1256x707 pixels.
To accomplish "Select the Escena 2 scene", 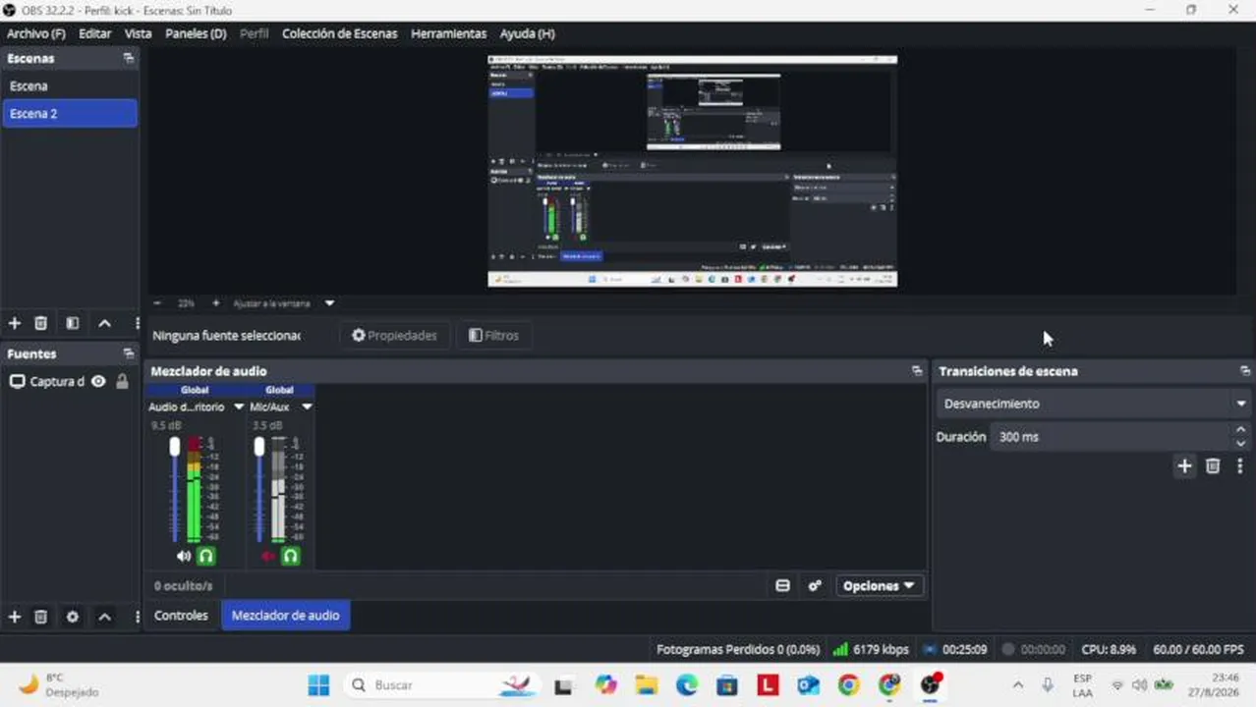I will coord(69,114).
